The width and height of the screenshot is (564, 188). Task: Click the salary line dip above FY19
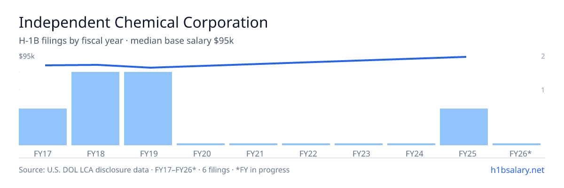coord(150,68)
